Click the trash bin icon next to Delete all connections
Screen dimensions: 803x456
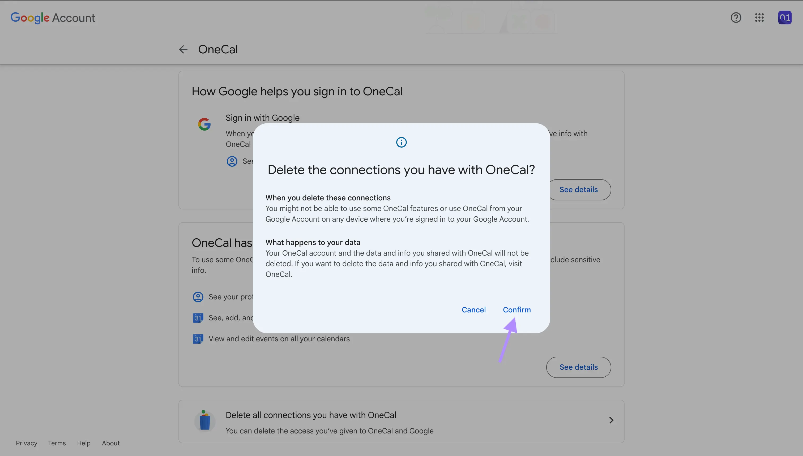click(205, 420)
